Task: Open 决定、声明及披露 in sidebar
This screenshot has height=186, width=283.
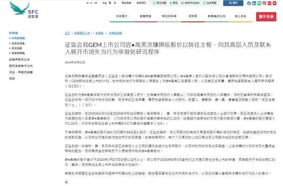Action: [21, 72]
